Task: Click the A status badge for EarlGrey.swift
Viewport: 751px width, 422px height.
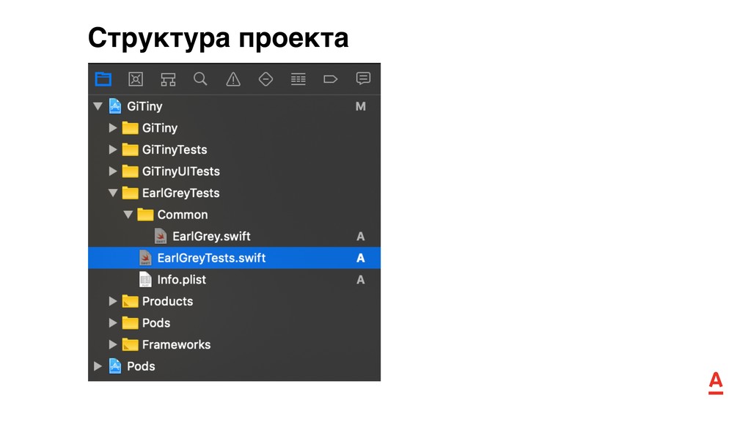Action: click(361, 237)
